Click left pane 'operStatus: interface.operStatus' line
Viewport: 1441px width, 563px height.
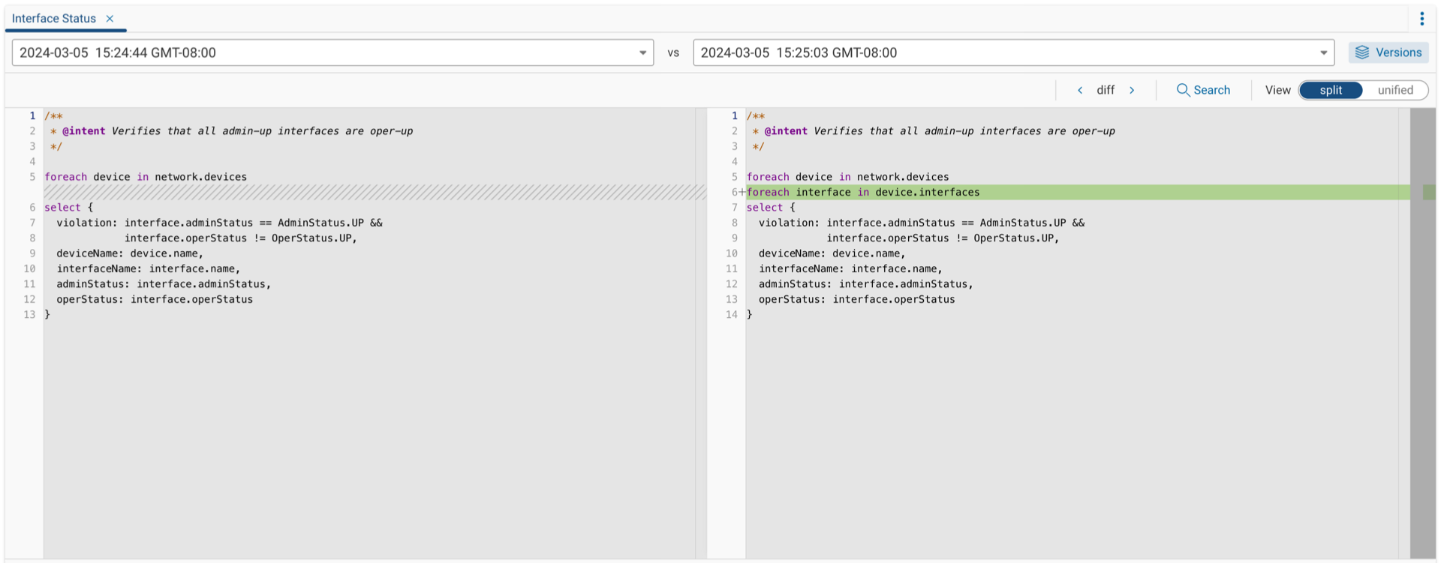[155, 299]
